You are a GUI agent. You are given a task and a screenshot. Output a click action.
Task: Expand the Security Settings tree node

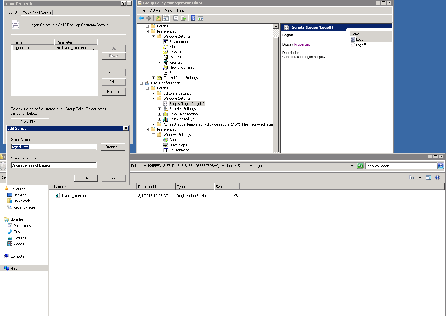159,109
